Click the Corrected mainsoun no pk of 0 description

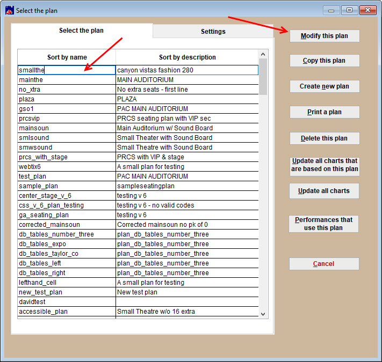point(187,224)
